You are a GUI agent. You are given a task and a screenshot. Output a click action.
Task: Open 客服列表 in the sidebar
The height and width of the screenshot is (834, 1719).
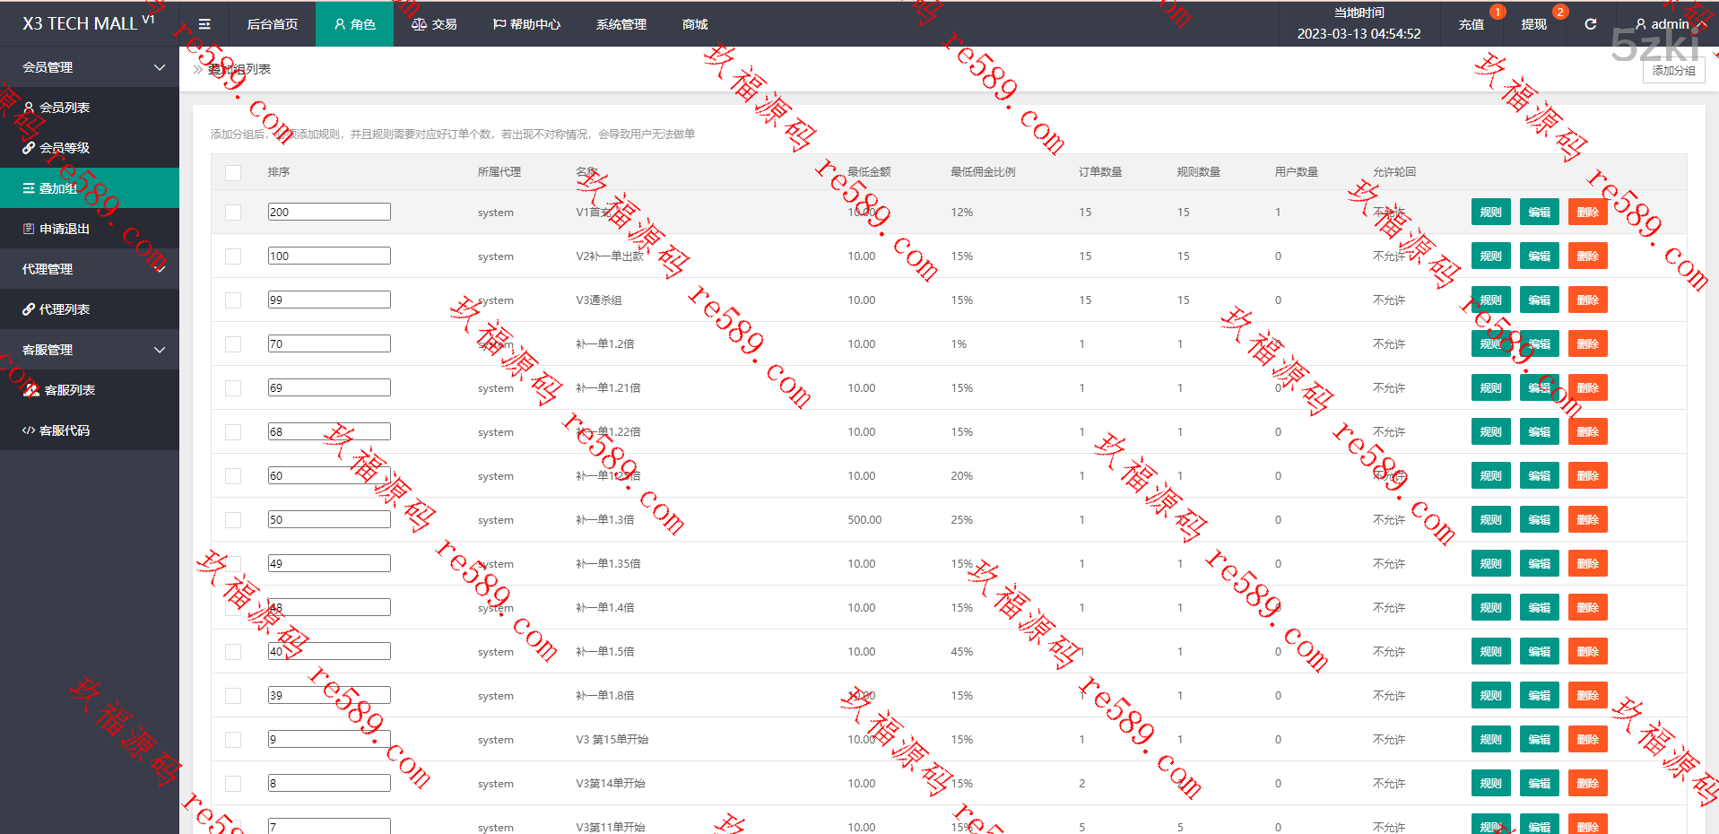click(x=69, y=390)
